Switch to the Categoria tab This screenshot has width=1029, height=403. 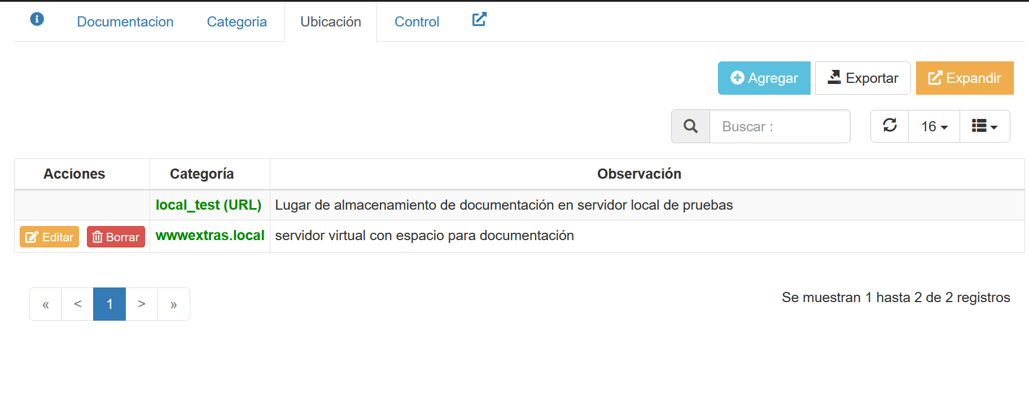[x=237, y=22]
